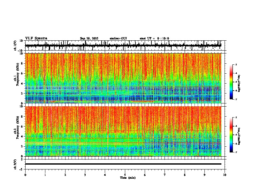Click the "VLF Spectra" title text

36,38
